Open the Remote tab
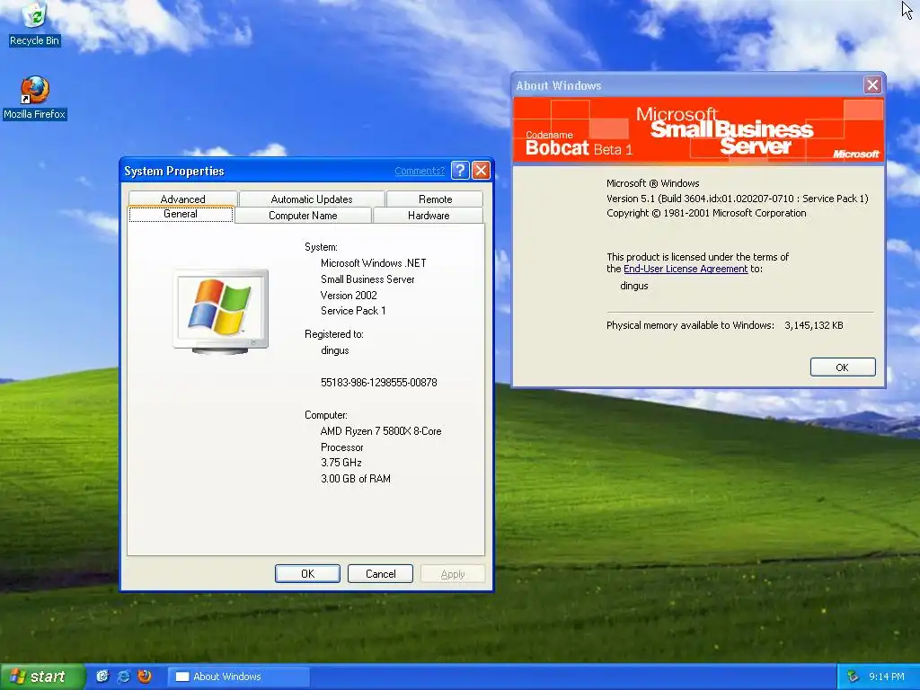Viewport: 920px width, 690px height. tap(435, 199)
